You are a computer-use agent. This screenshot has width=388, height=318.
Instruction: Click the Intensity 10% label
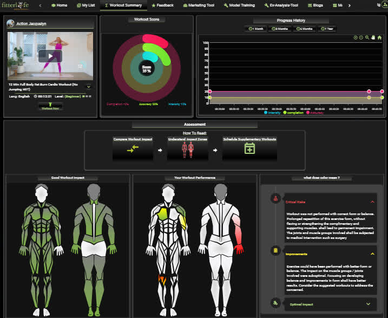(177, 104)
